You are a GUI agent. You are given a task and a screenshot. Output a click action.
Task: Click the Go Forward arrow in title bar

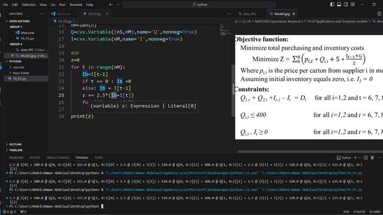click(x=117, y=5)
